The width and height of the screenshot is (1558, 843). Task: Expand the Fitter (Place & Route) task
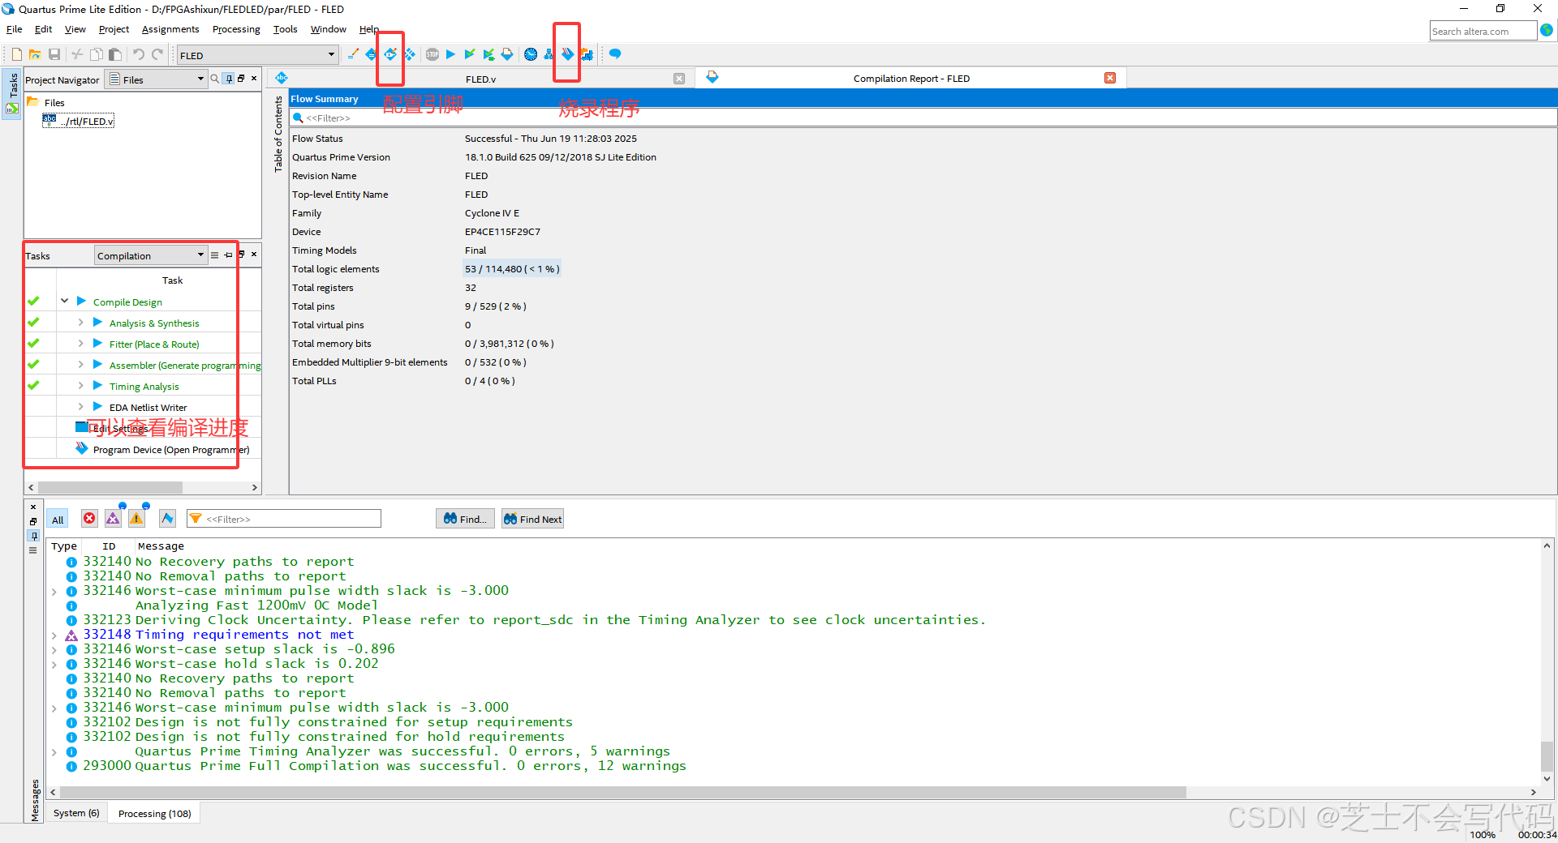coord(80,344)
